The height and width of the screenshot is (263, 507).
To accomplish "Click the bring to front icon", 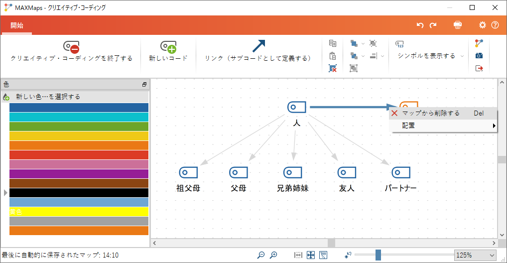I will click(x=354, y=43).
